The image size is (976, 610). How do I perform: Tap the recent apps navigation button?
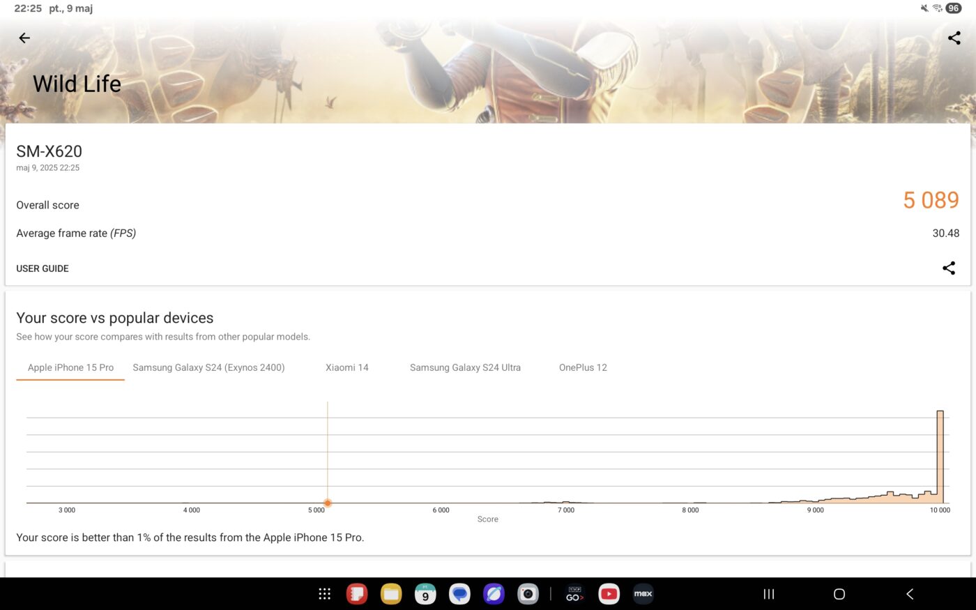(x=769, y=594)
